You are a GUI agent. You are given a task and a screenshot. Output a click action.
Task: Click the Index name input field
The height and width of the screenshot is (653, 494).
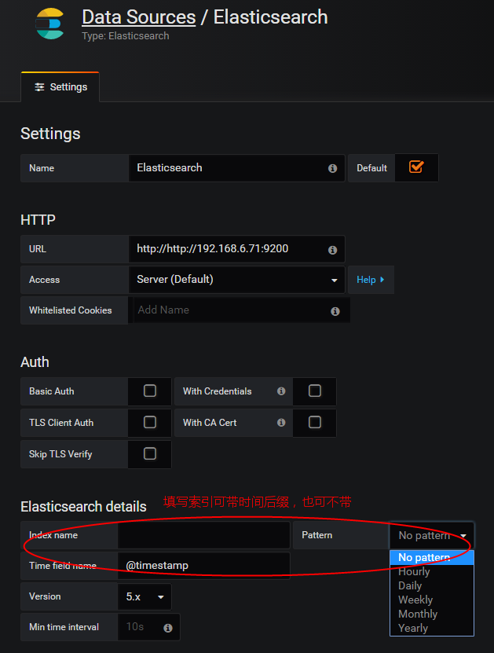[204, 535]
